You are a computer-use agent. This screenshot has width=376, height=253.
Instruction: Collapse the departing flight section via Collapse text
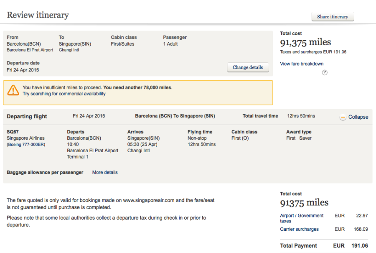point(358,117)
